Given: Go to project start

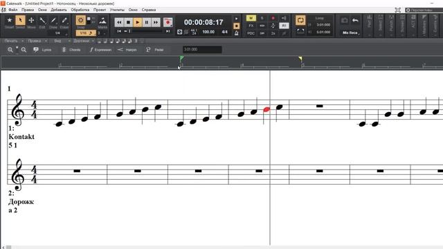Looking at the screenshot, I should point(119,31).
